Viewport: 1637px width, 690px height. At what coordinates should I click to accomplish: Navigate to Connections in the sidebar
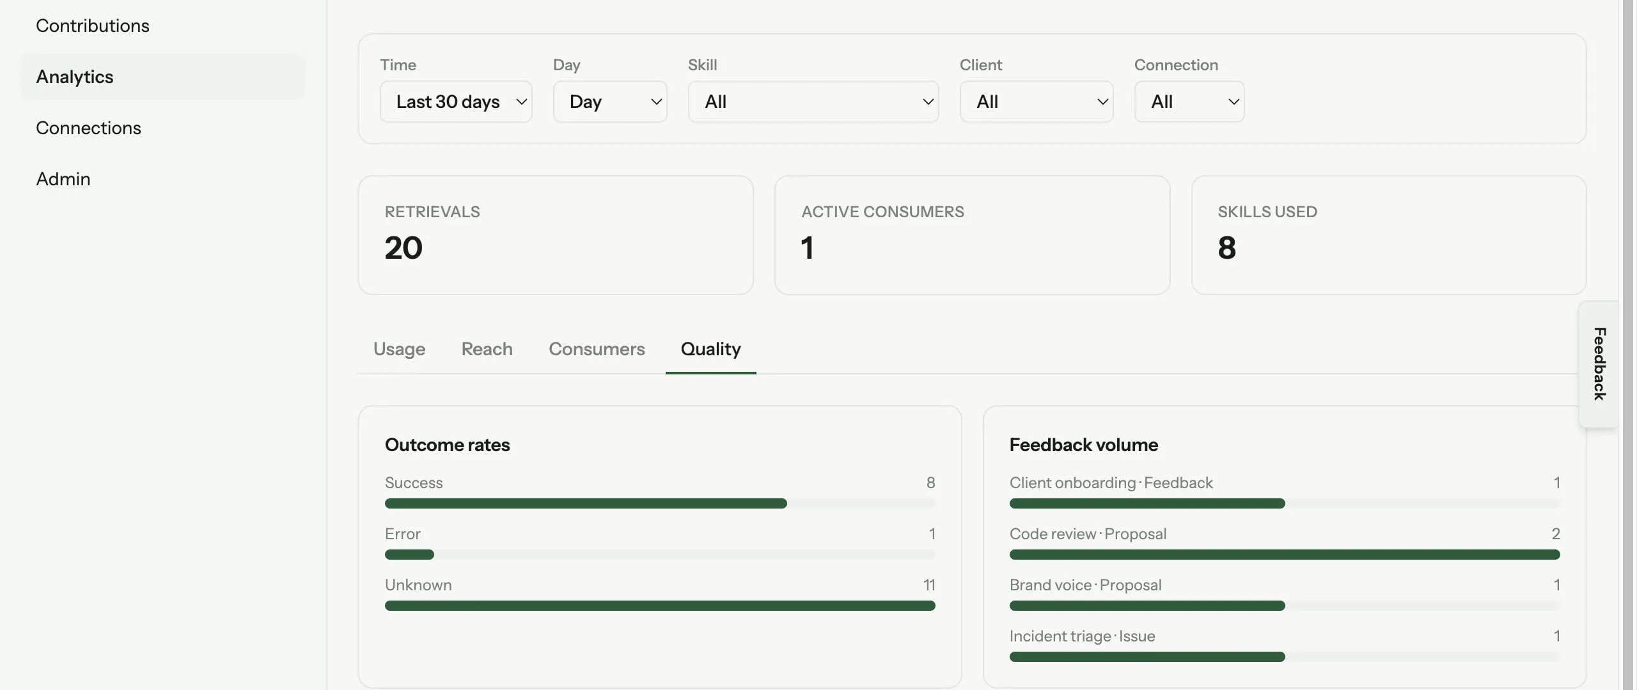[x=162, y=128]
